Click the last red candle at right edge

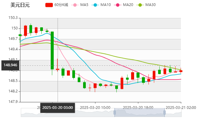(181, 71)
